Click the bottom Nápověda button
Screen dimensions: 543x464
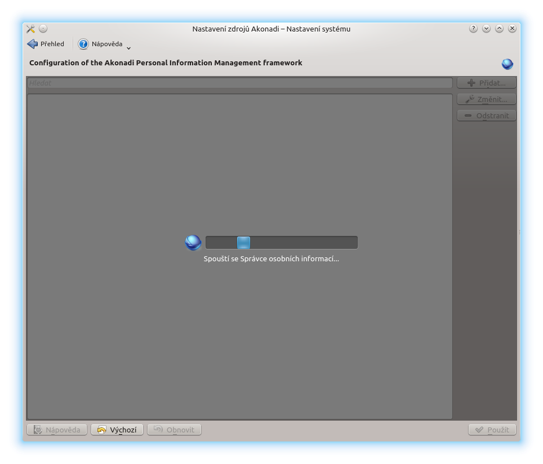click(57, 430)
